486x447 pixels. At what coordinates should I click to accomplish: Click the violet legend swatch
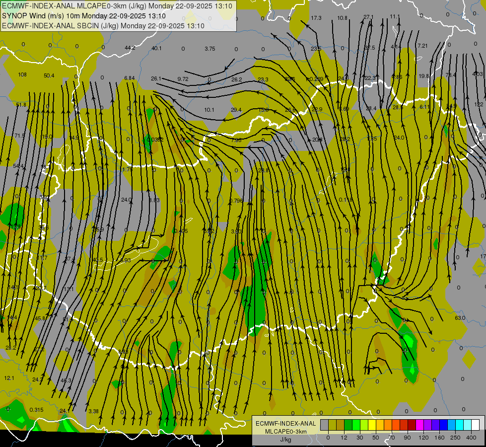point(436,425)
